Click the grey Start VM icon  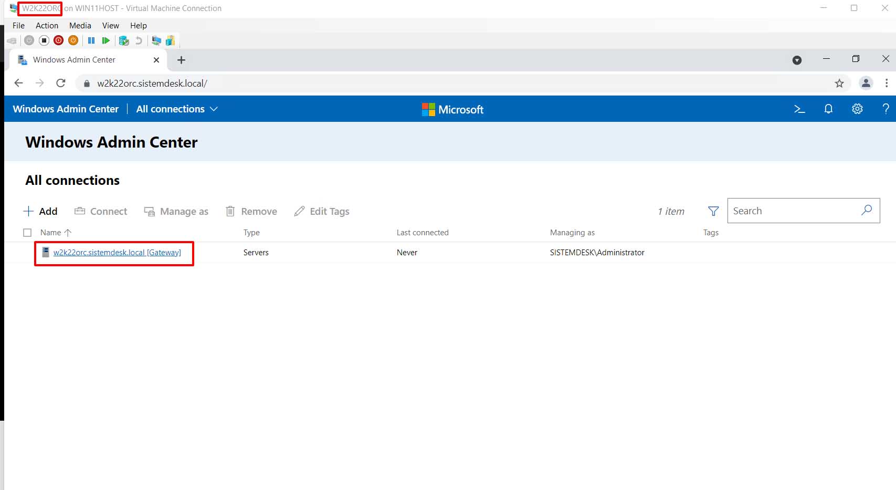(29, 40)
